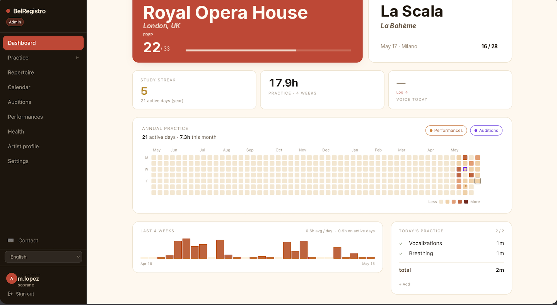
Task: Navigate to Auditions in sidebar
Action: pos(43,102)
